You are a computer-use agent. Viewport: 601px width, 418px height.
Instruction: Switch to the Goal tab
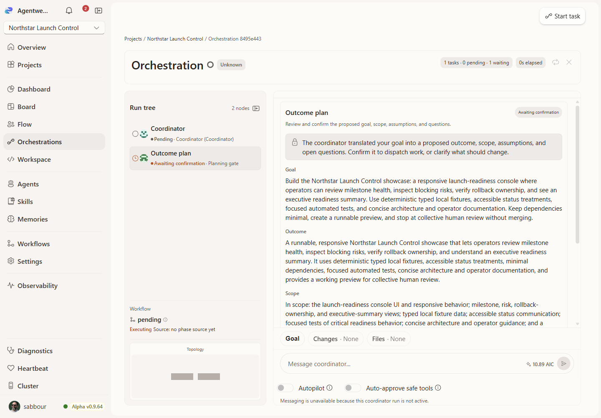coord(292,339)
